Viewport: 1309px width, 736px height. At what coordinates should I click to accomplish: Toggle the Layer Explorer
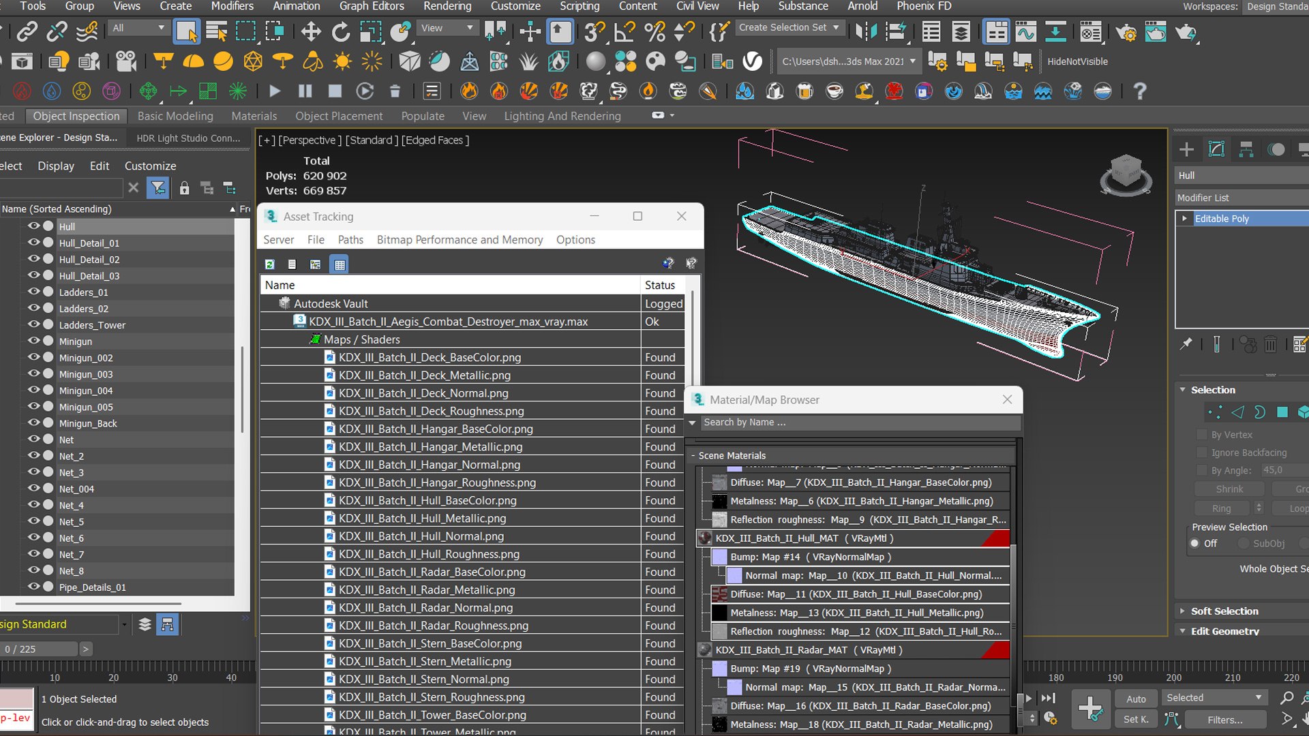point(961,31)
